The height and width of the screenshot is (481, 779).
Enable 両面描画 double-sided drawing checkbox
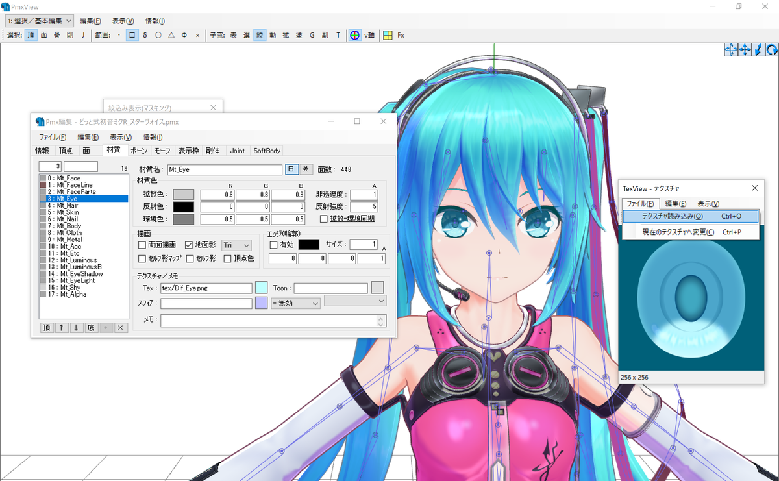click(x=157, y=245)
